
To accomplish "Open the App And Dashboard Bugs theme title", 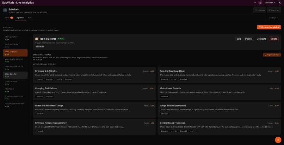I will (x=173, y=71).
